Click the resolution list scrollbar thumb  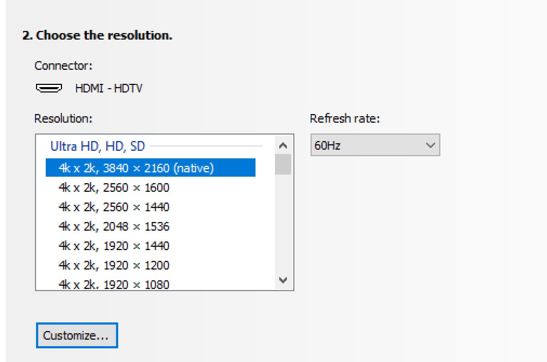click(x=283, y=164)
